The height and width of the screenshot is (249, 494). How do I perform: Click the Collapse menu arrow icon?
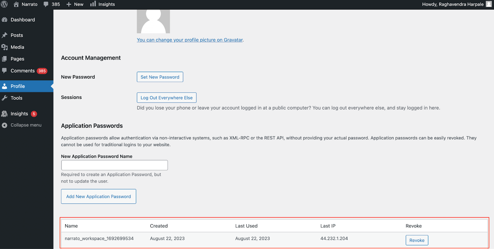4,125
